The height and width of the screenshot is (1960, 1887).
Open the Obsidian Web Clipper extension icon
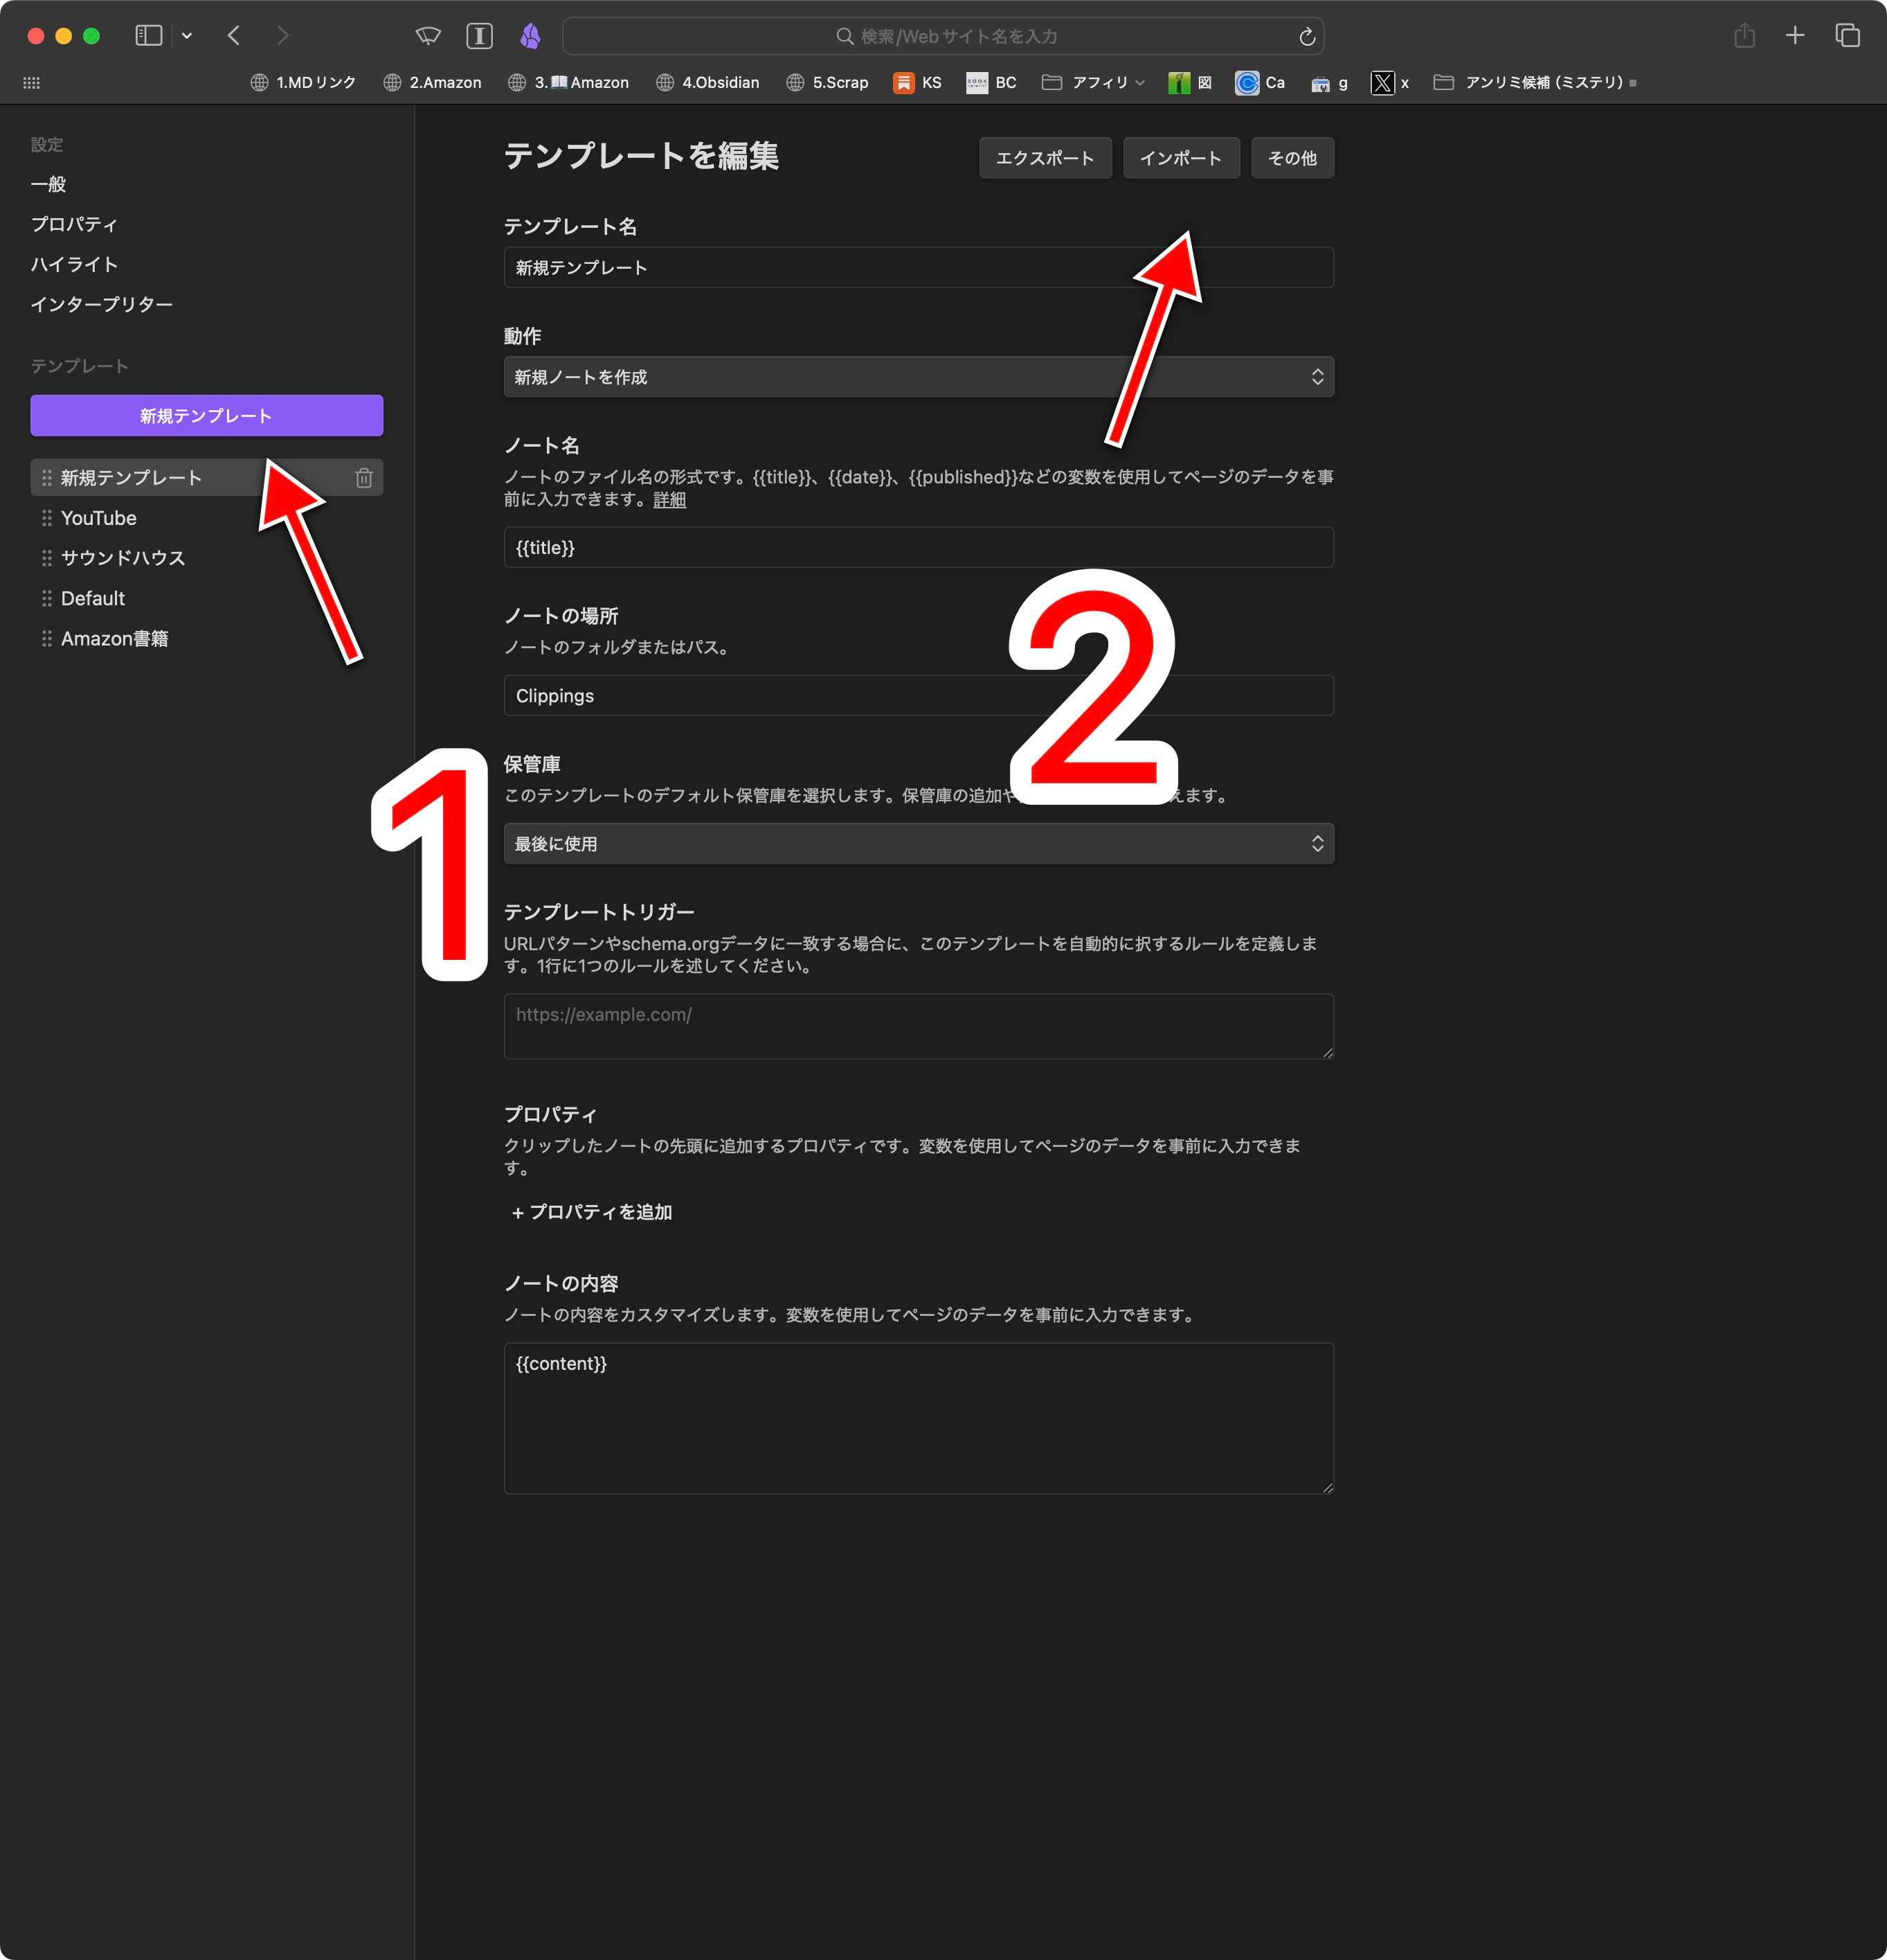coord(531,36)
